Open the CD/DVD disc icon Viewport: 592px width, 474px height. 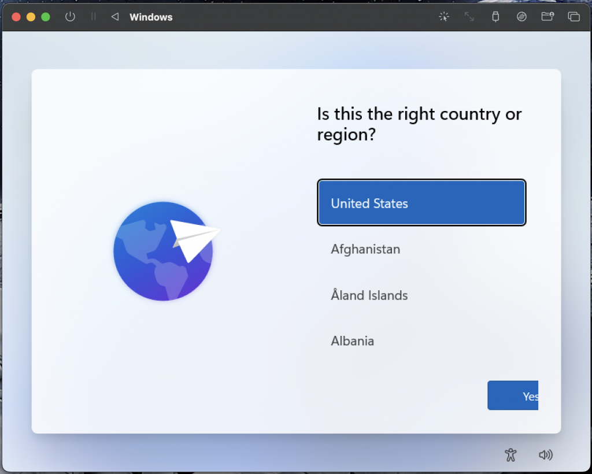click(x=521, y=17)
